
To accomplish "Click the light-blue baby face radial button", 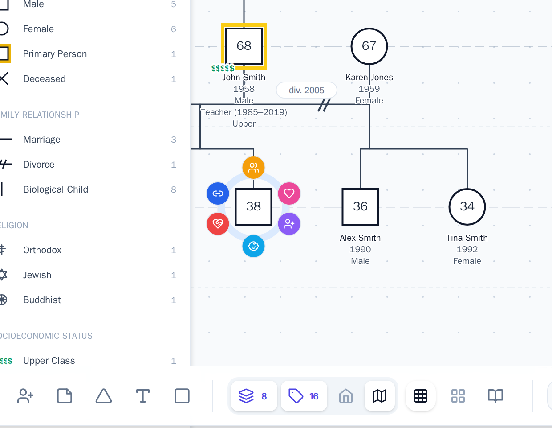I will point(253,246).
